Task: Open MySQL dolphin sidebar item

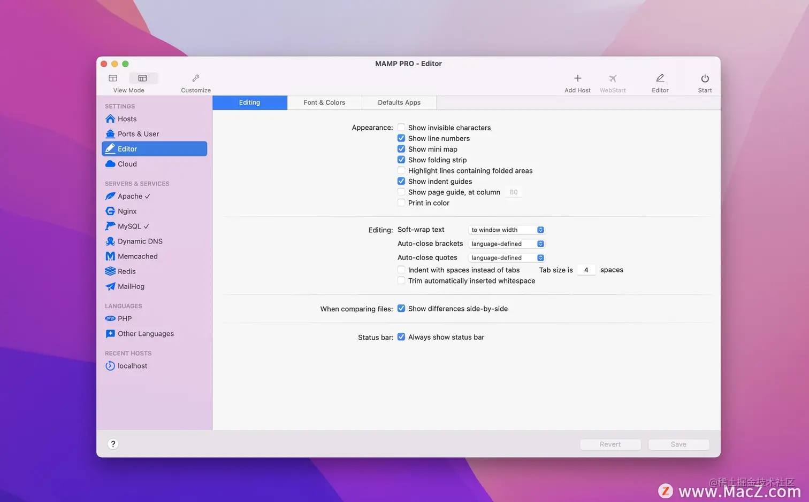Action: 154,226
